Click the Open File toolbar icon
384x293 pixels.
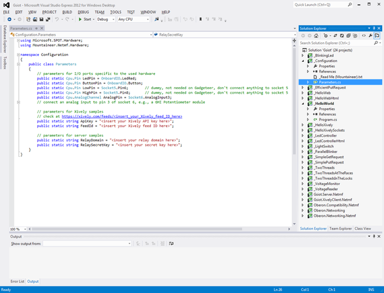click(35, 20)
